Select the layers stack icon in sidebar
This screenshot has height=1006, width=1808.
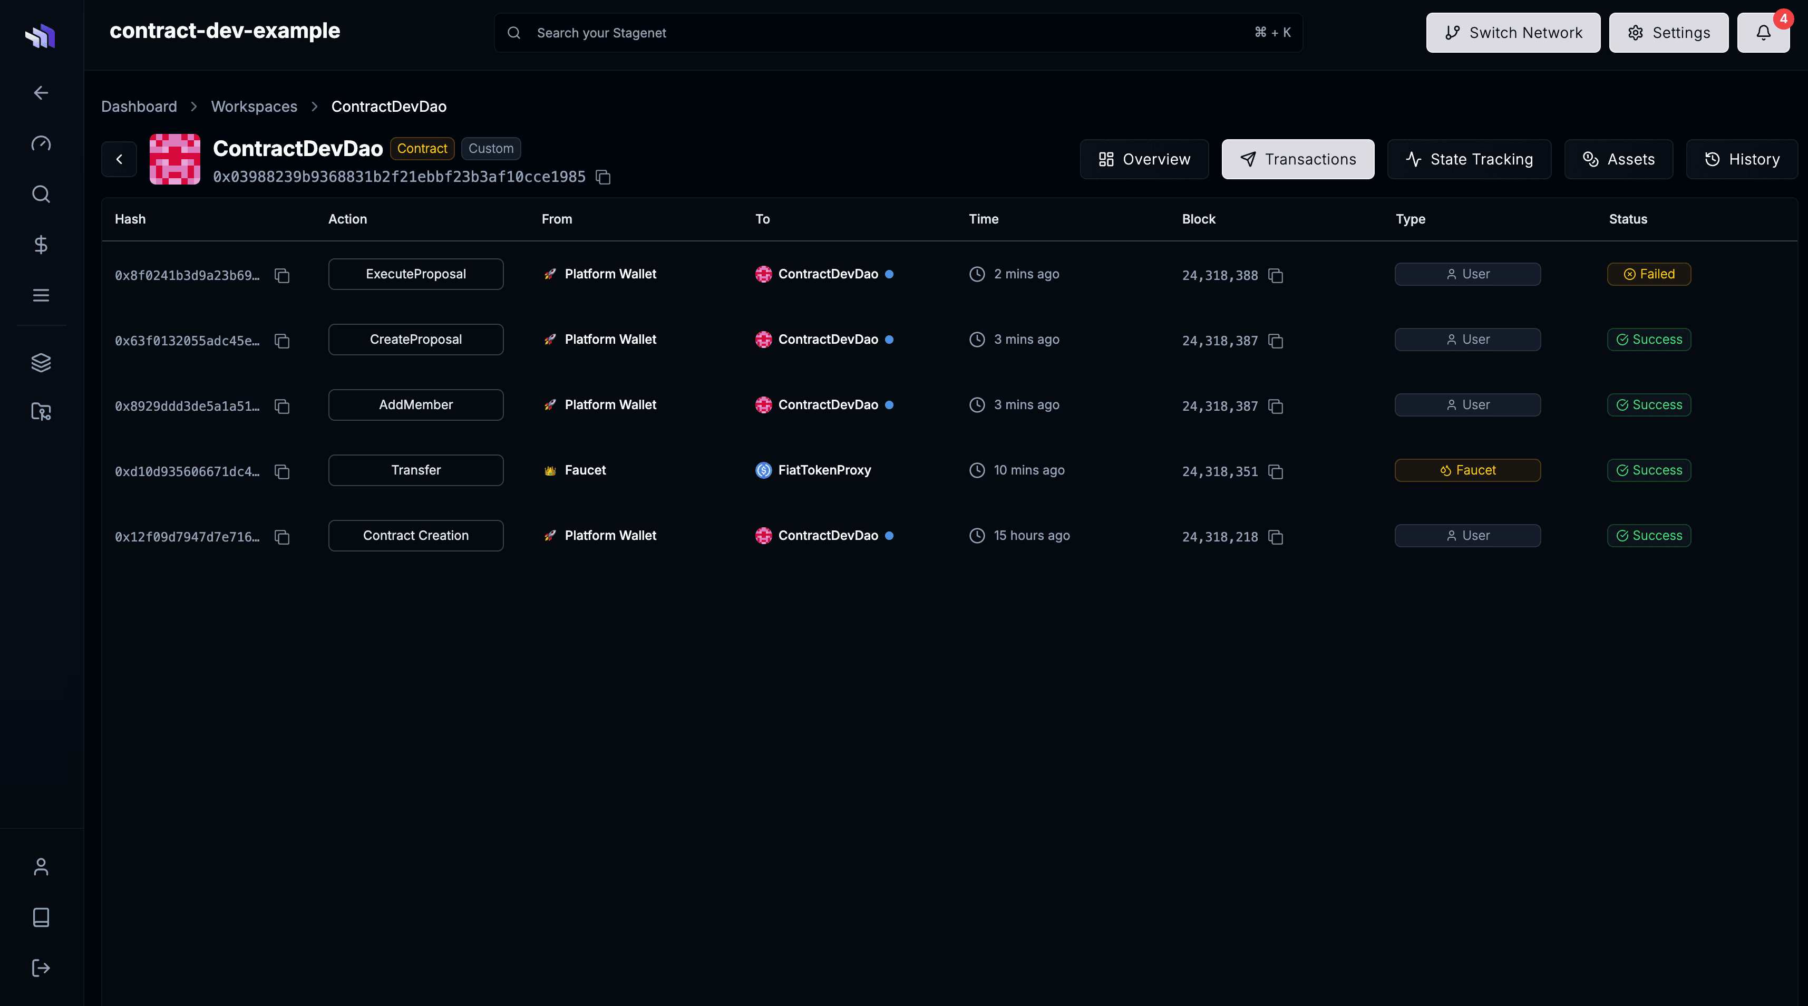(x=40, y=362)
